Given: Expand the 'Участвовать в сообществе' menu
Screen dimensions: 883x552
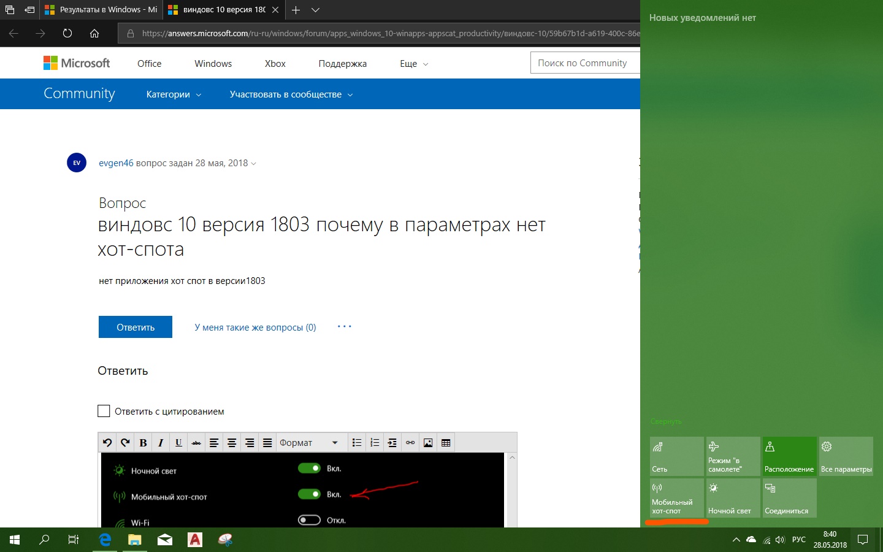Looking at the screenshot, I should pos(291,94).
